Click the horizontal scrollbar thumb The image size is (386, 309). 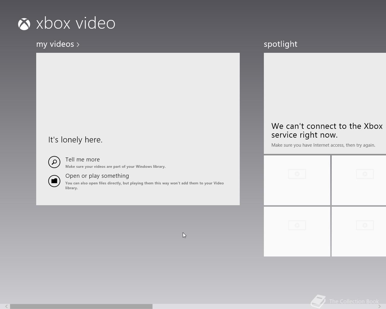81,306
